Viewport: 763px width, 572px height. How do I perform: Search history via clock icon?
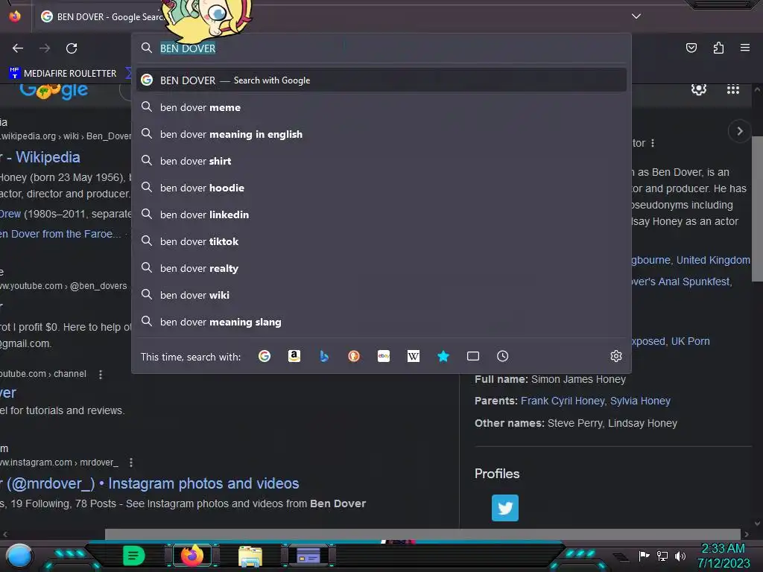503,356
